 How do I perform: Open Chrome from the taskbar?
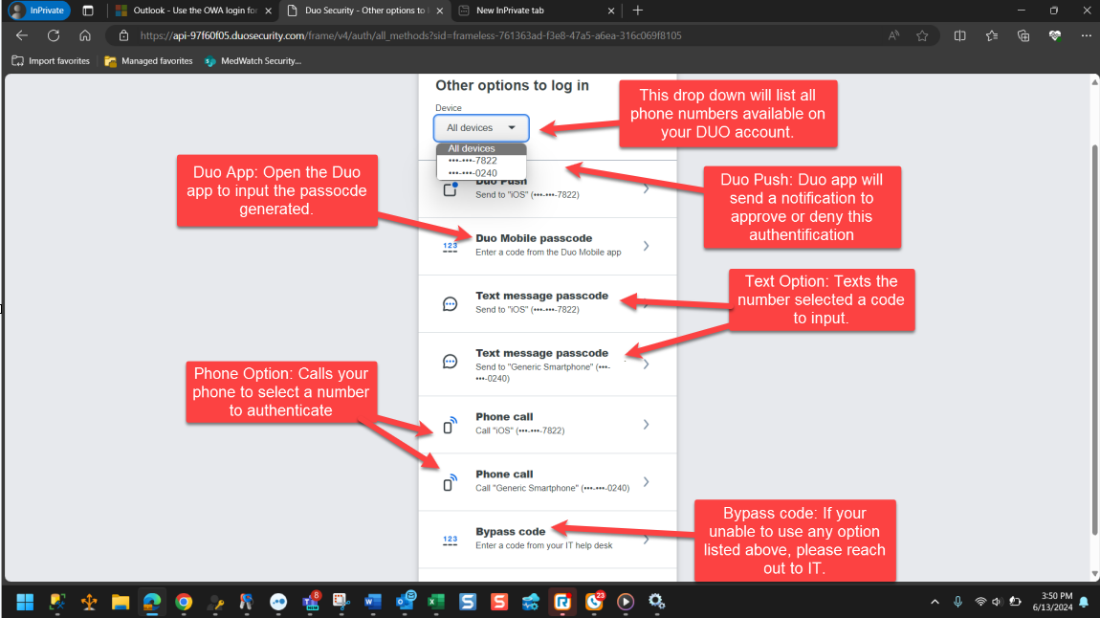[x=184, y=602]
